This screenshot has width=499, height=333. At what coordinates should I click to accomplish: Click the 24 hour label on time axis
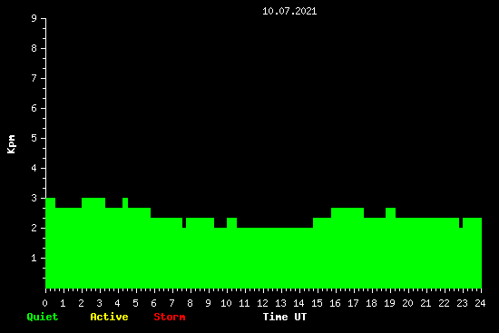coord(480,303)
